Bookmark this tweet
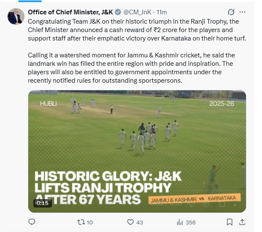 pos(230,222)
